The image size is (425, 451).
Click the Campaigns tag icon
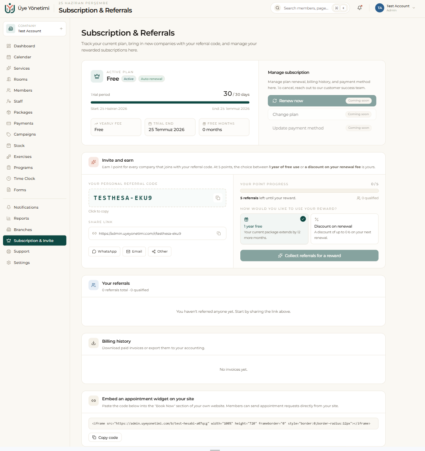(x=9, y=134)
